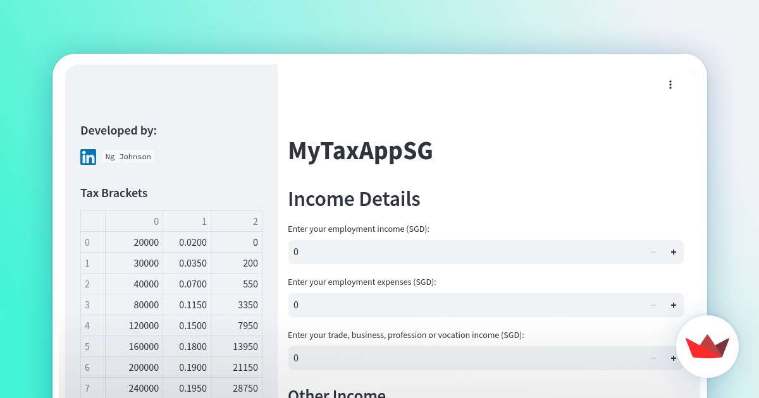Image resolution: width=759 pixels, height=398 pixels.
Task: Select the 80000 cell in Tax Brackets
Action: pos(134,305)
